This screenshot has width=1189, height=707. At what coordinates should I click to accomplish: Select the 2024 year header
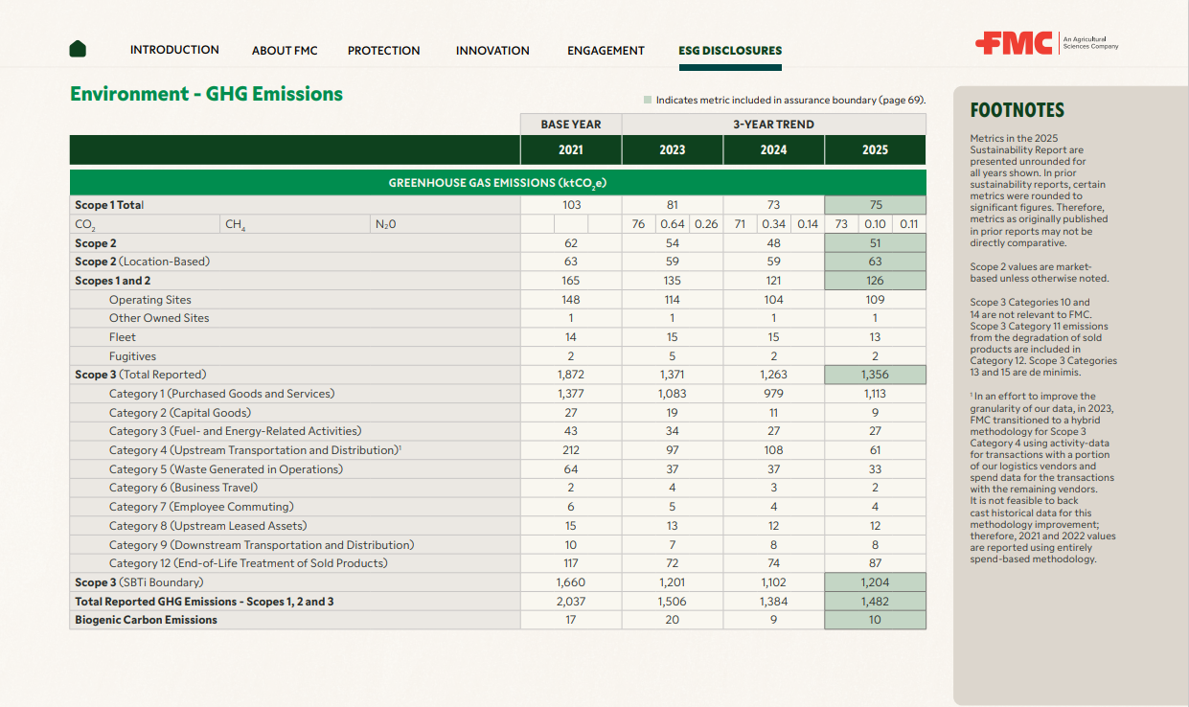[x=774, y=149]
